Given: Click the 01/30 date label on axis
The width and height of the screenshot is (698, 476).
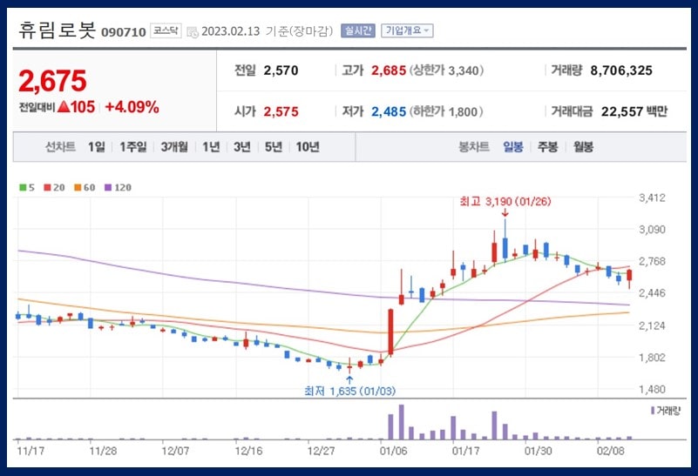Looking at the screenshot, I should (538, 451).
